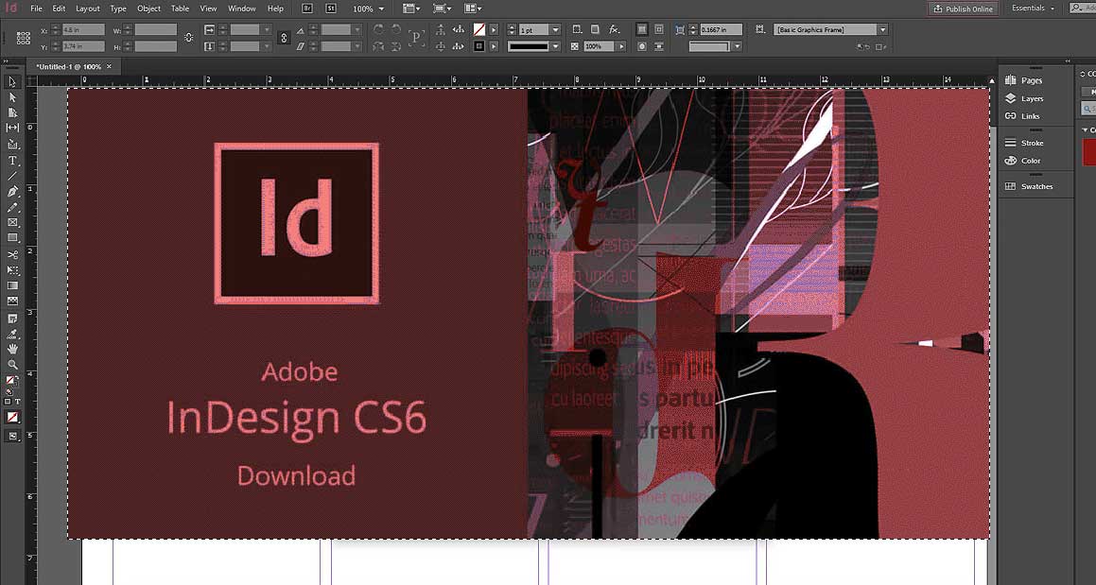Select the Direct Selection tool

(12, 98)
